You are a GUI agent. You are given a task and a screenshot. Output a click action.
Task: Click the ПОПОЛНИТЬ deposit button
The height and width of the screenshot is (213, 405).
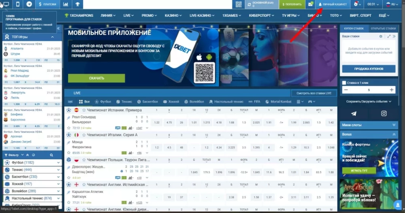point(292,4)
